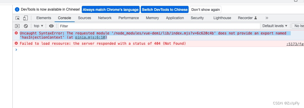304x108 pixels.
Task: Switch to the Security tab
Action: (x=197, y=18)
